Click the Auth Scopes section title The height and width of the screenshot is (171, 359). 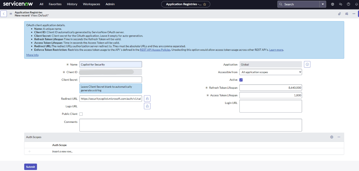pyautogui.click(x=34, y=137)
